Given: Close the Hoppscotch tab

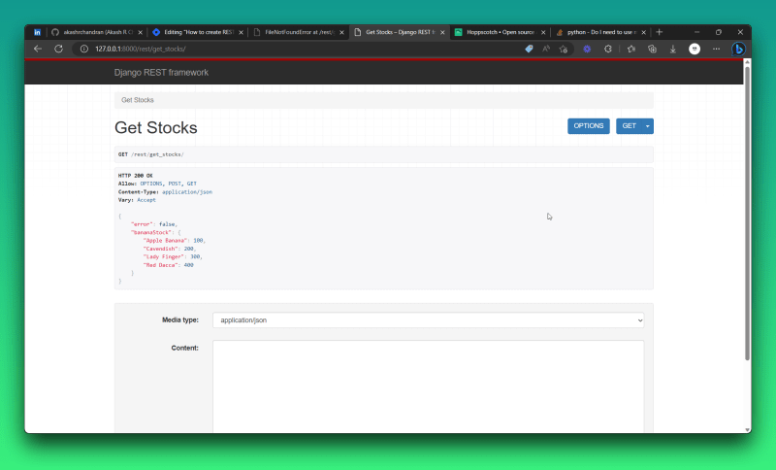Looking at the screenshot, I should point(543,32).
